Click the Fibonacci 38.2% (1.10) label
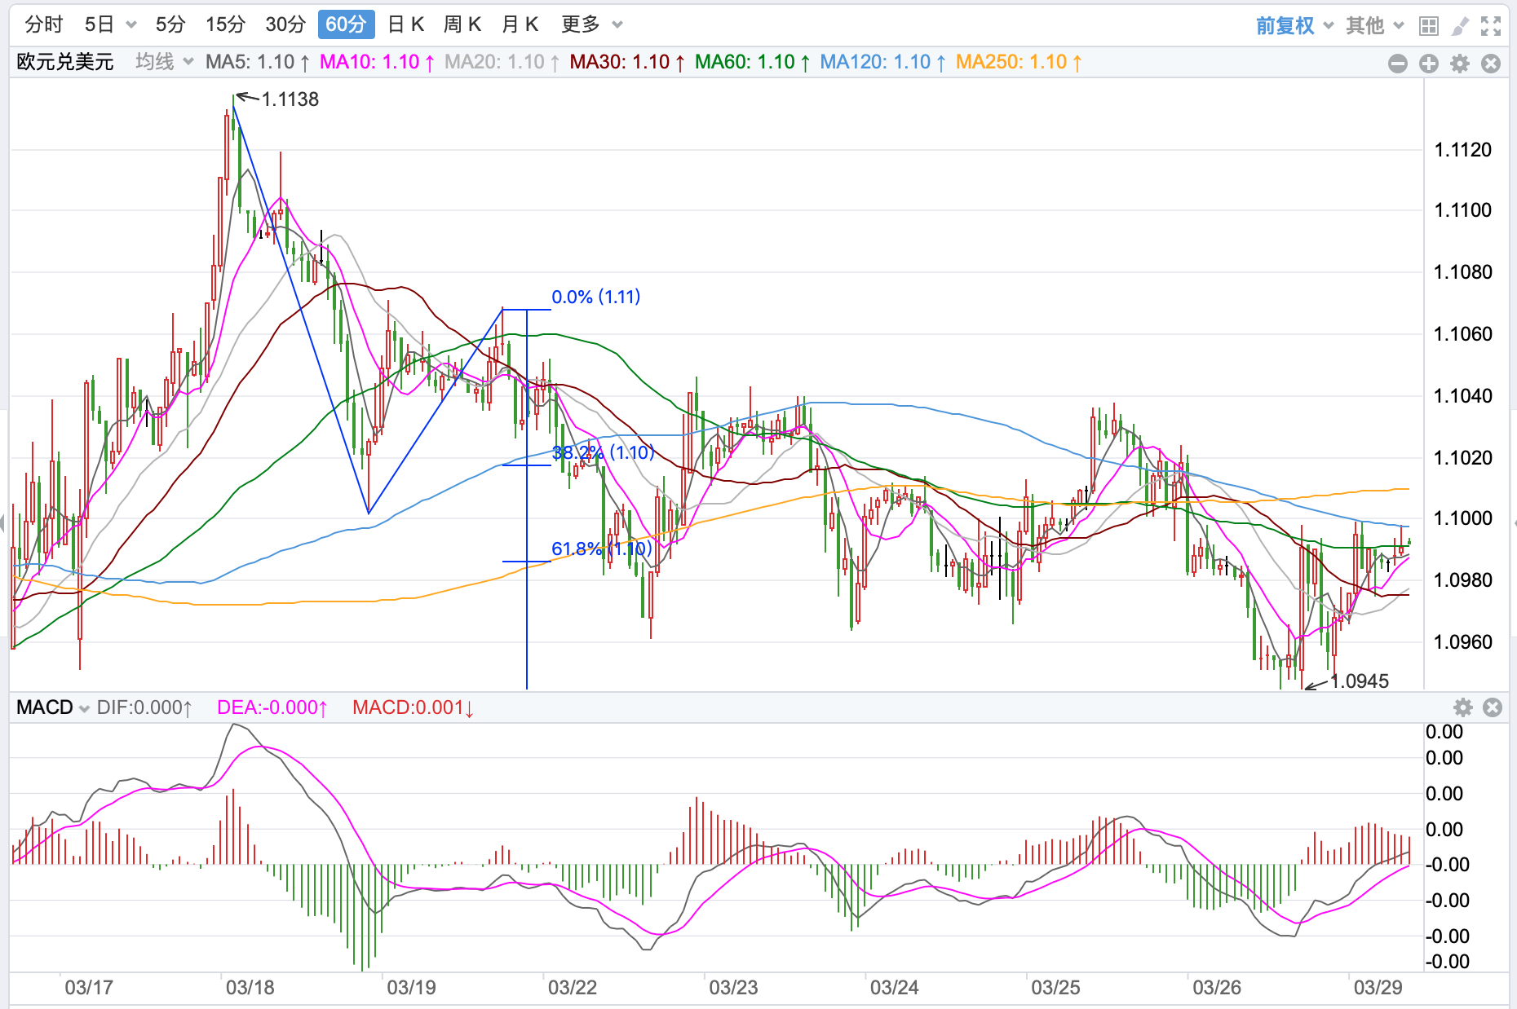Viewport: 1517px width, 1009px height. [604, 452]
